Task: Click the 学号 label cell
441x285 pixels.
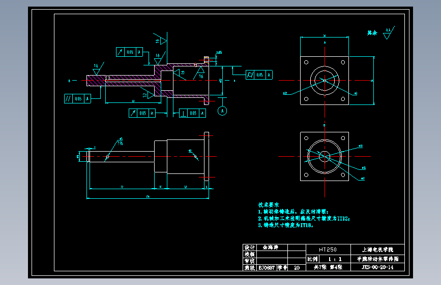Action: click(282, 268)
